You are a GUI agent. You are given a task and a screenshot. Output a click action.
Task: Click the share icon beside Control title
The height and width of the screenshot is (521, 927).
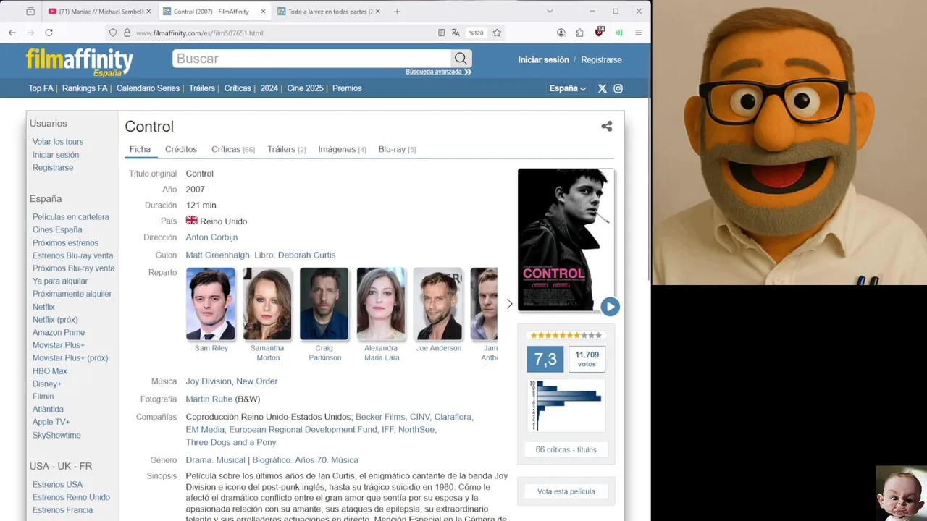tap(606, 127)
